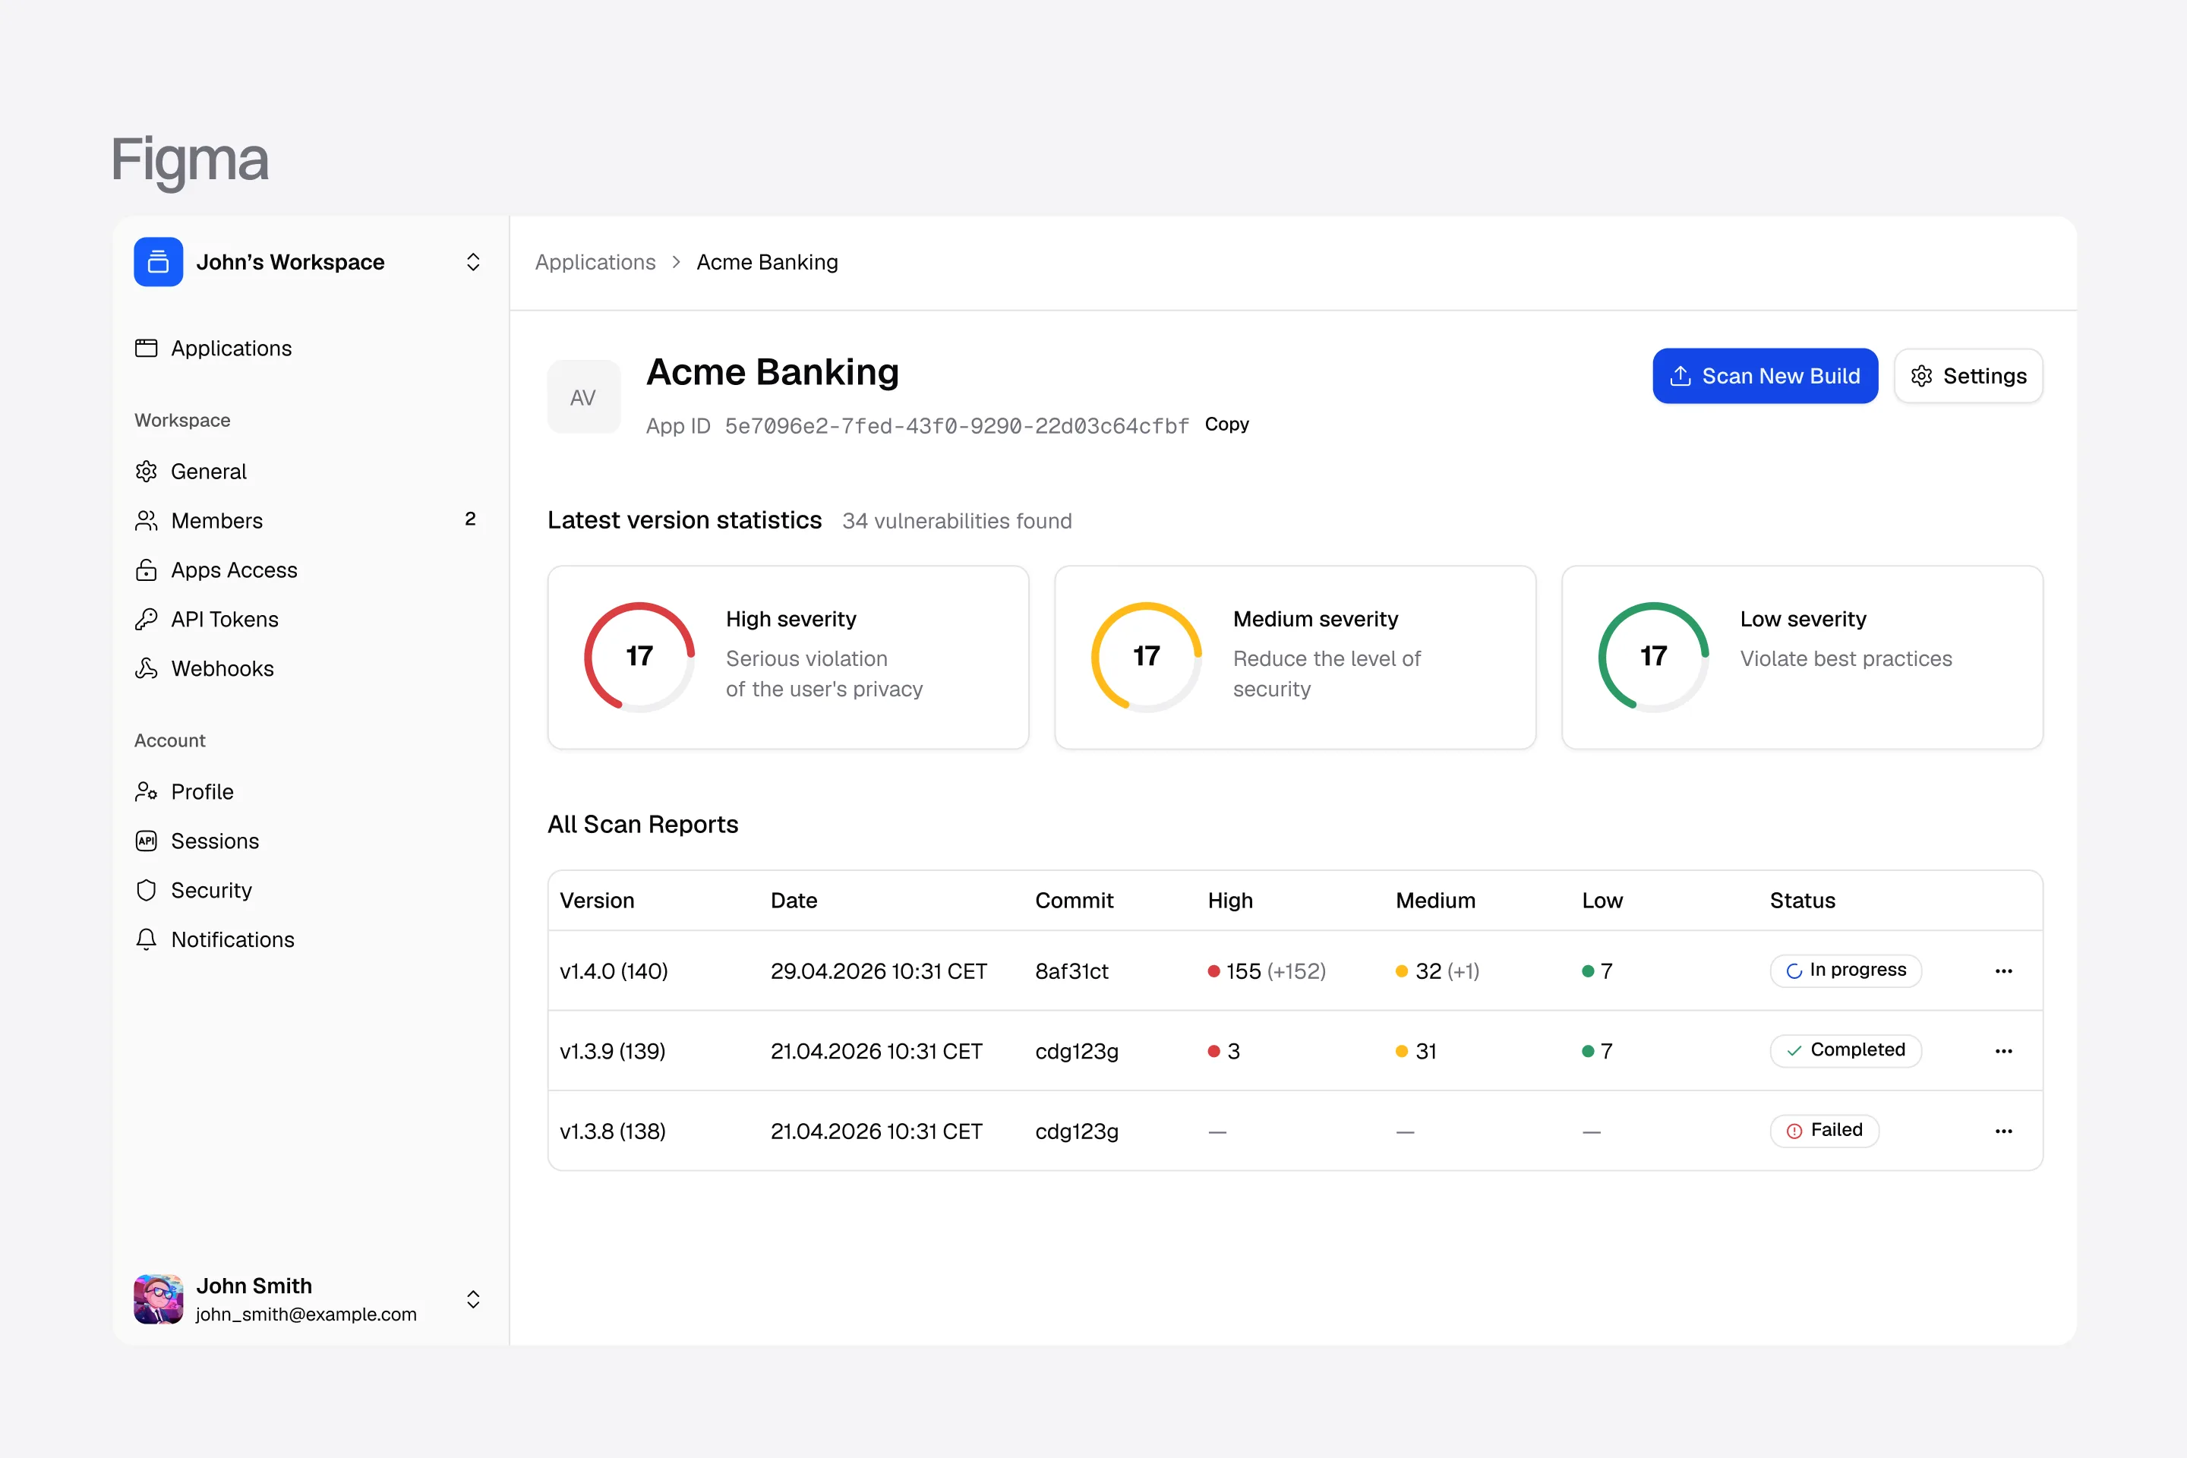Click the red dot beside 155 high count
This screenshot has height=1458, width=2187.
pyautogui.click(x=1213, y=970)
